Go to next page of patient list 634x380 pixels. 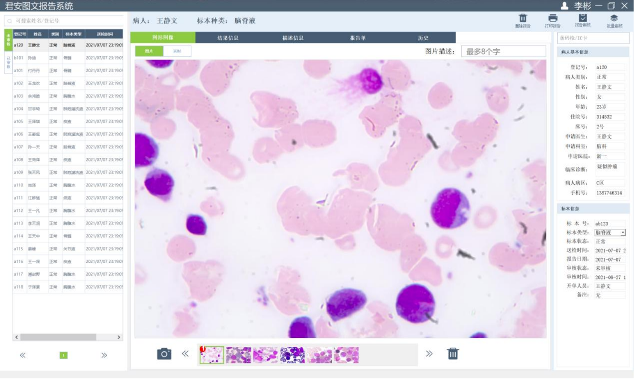click(104, 355)
